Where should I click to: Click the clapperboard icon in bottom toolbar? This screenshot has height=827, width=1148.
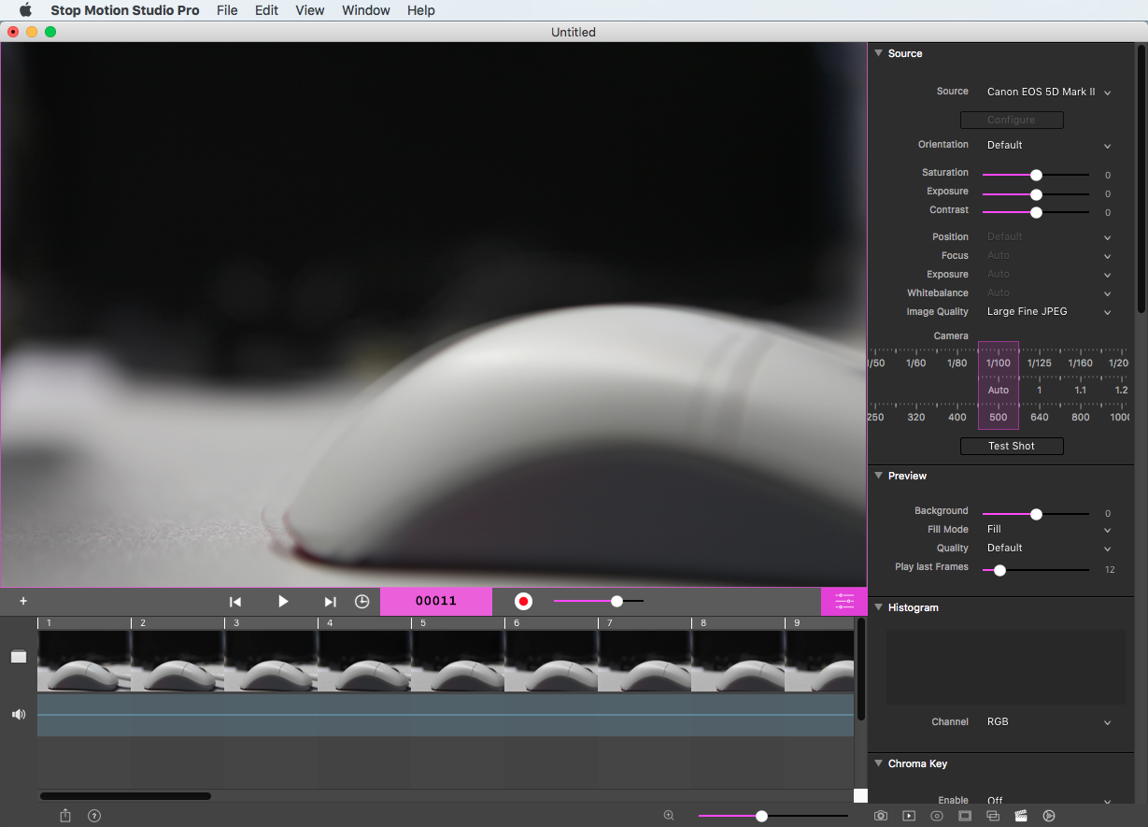pyautogui.click(x=1021, y=816)
